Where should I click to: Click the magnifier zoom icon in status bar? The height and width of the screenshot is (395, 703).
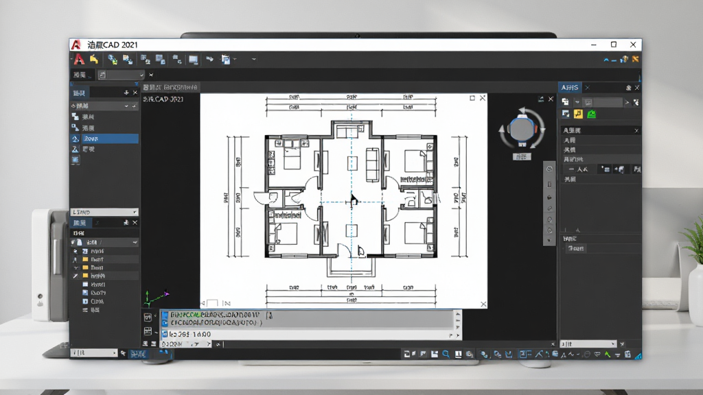click(446, 355)
